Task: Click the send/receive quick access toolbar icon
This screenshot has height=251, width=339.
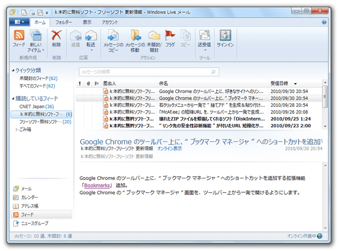Action: pyautogui.click(x=40, y=13)
